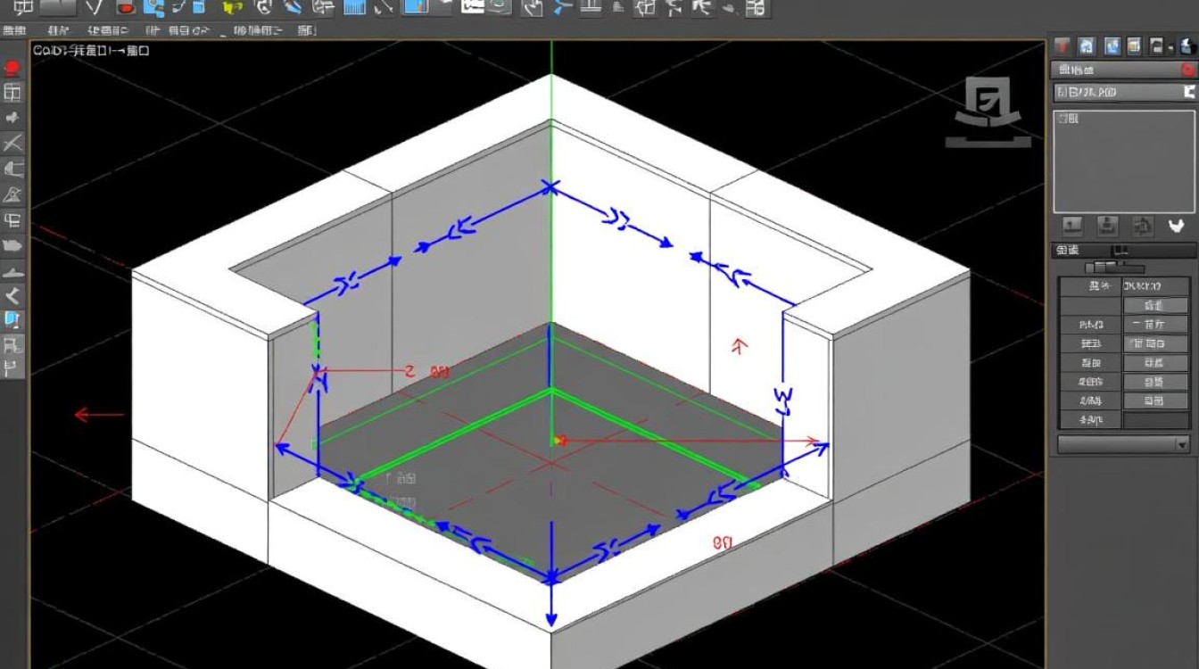This screenshot has height=669, width=1199.
Task: Click the blue striped grid icon in top toolbar
Action: tap(355, 8)
